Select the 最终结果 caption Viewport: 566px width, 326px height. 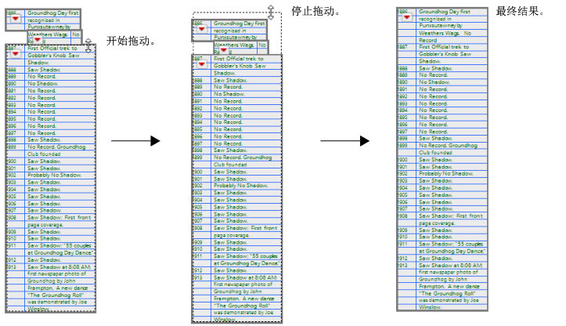(x=520, y=11)
